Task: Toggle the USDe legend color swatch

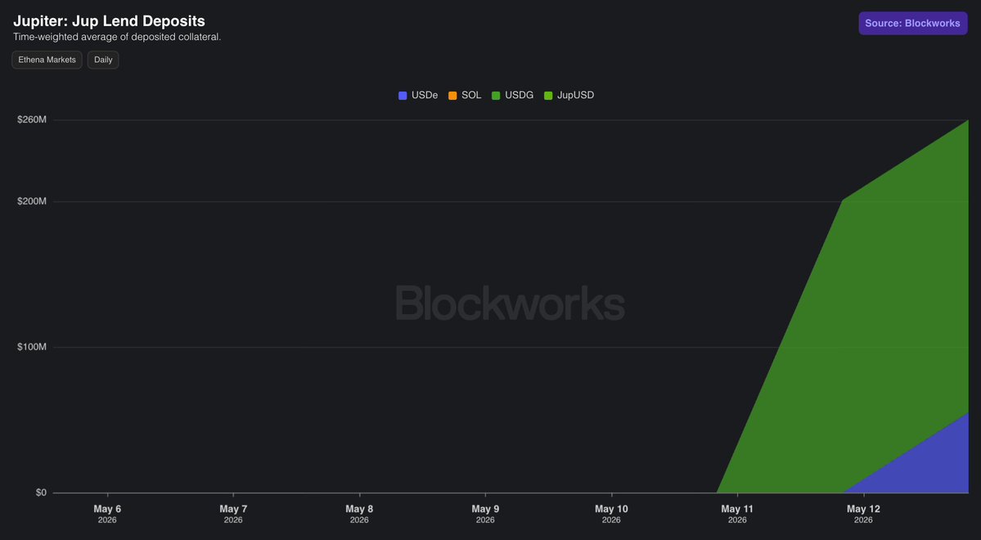Action: point(403,96)
